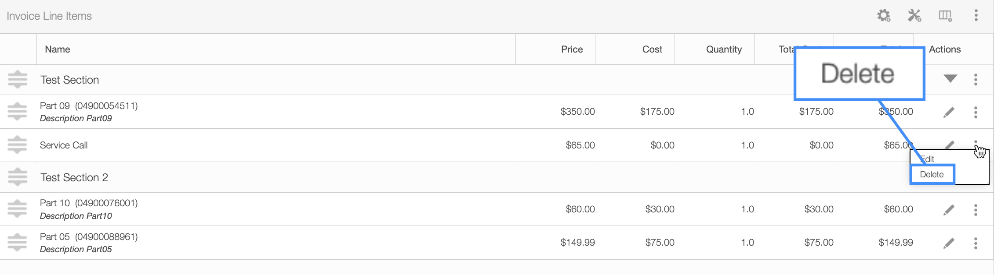Open three-dot menu for Part 10 row
The width and height of the screenshot is (994, 275).
click(976, 210)
